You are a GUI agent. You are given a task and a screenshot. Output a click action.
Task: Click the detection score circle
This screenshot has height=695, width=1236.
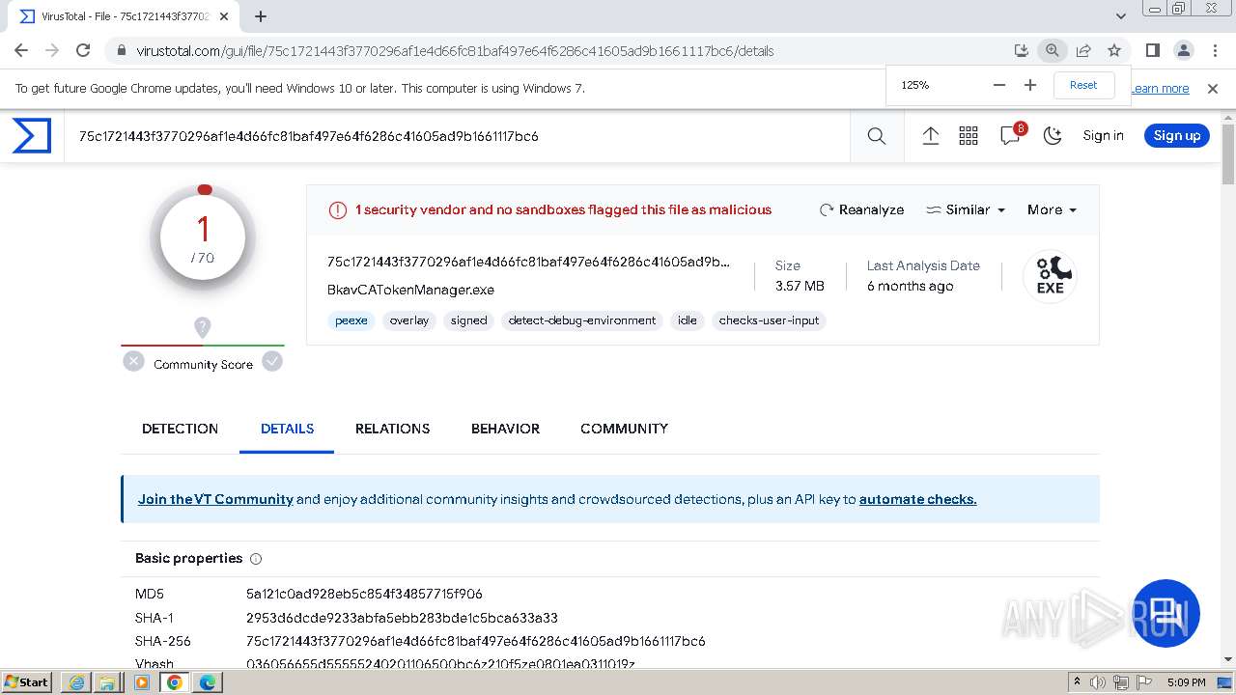[203, 238]
